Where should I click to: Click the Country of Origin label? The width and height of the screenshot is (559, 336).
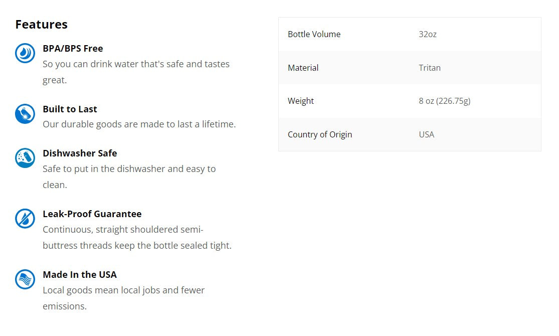320,134
